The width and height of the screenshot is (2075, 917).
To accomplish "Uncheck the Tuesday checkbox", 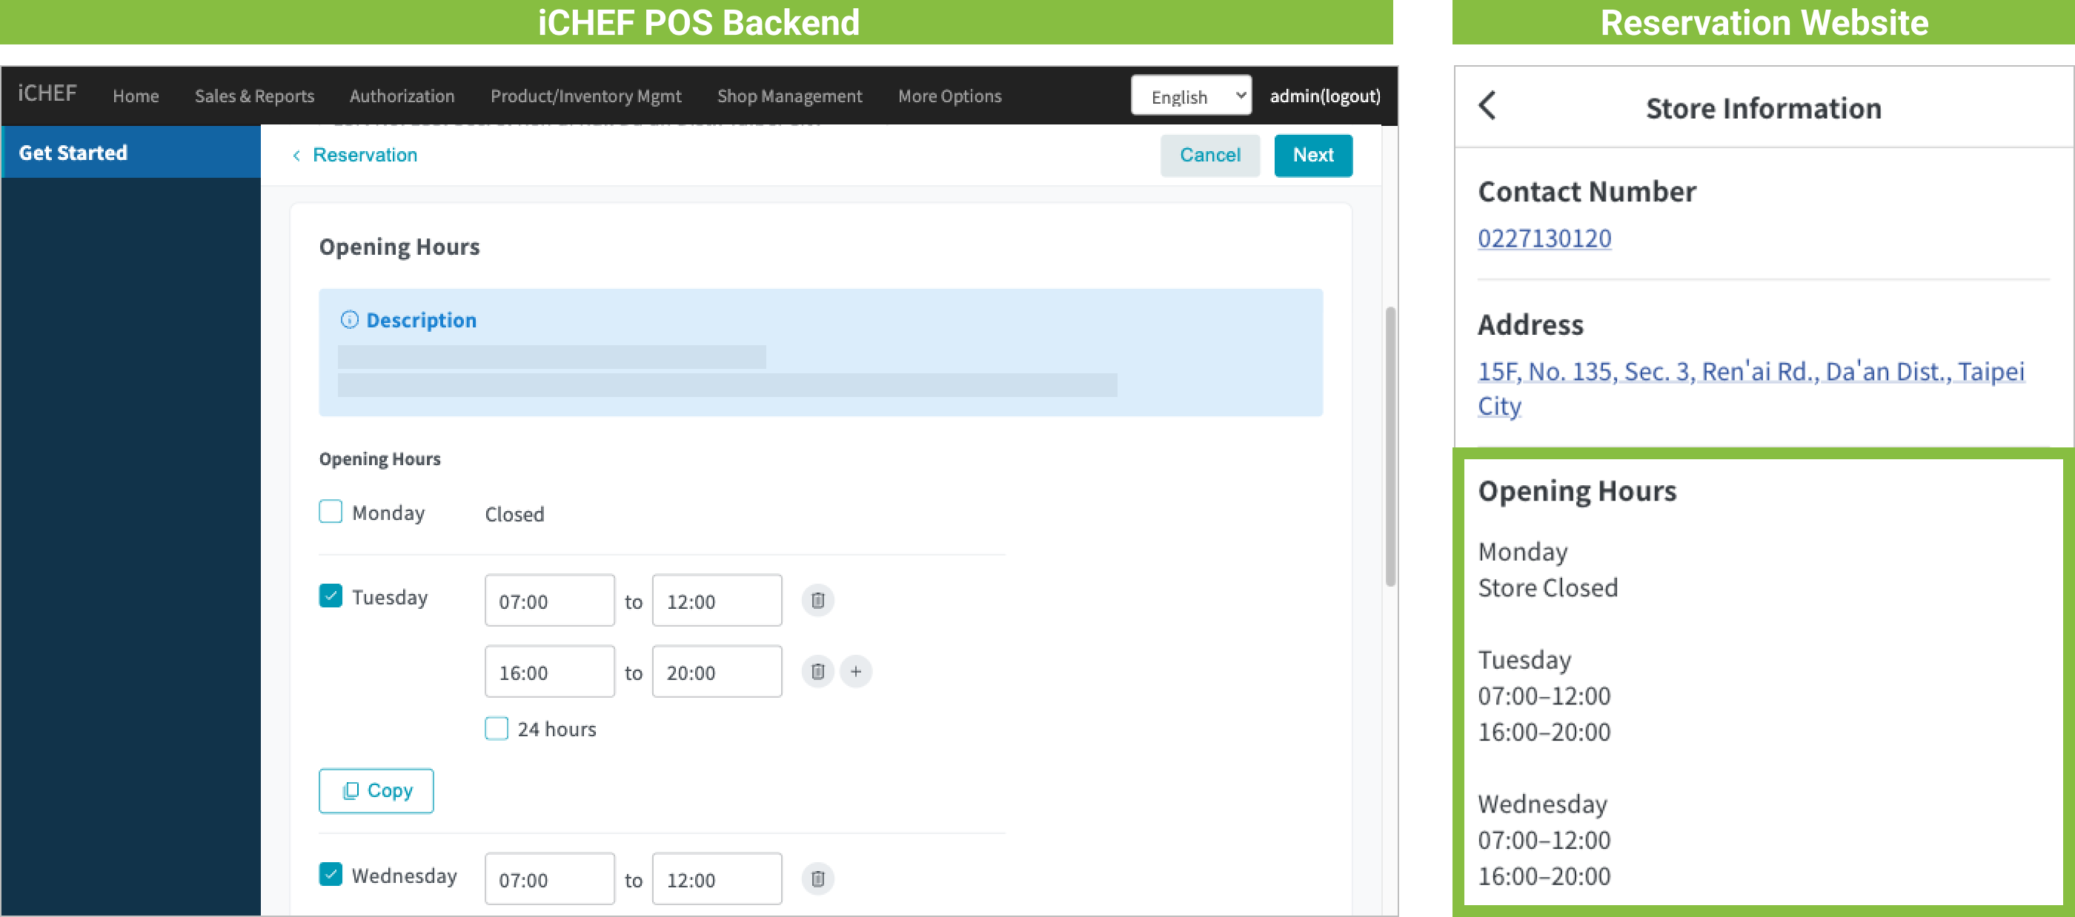I will click(331, 596).
